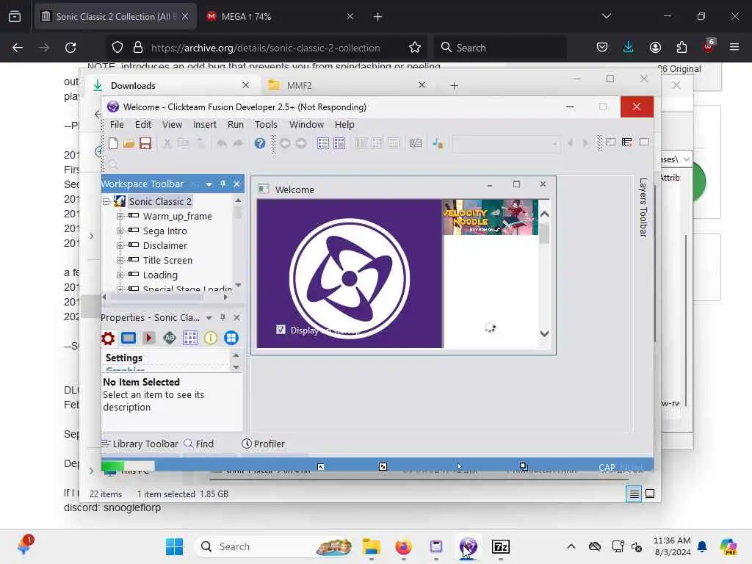
Task: Open the Edit menu in Fusion
Action: click(x=143, y=124)
